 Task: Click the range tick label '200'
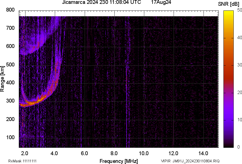[x=10, y=119]
